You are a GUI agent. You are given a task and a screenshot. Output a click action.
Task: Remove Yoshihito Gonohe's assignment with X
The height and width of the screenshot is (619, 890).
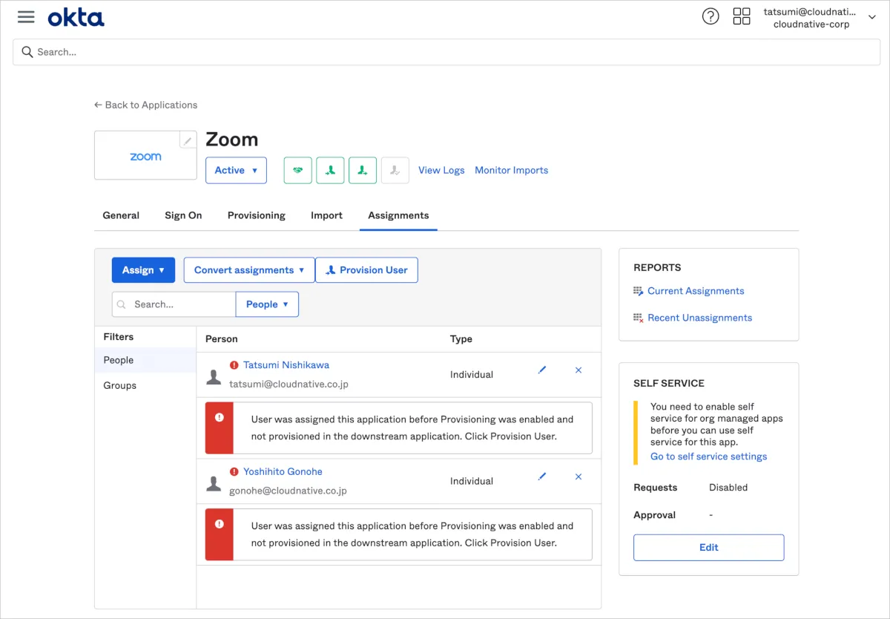pos(578,476)
